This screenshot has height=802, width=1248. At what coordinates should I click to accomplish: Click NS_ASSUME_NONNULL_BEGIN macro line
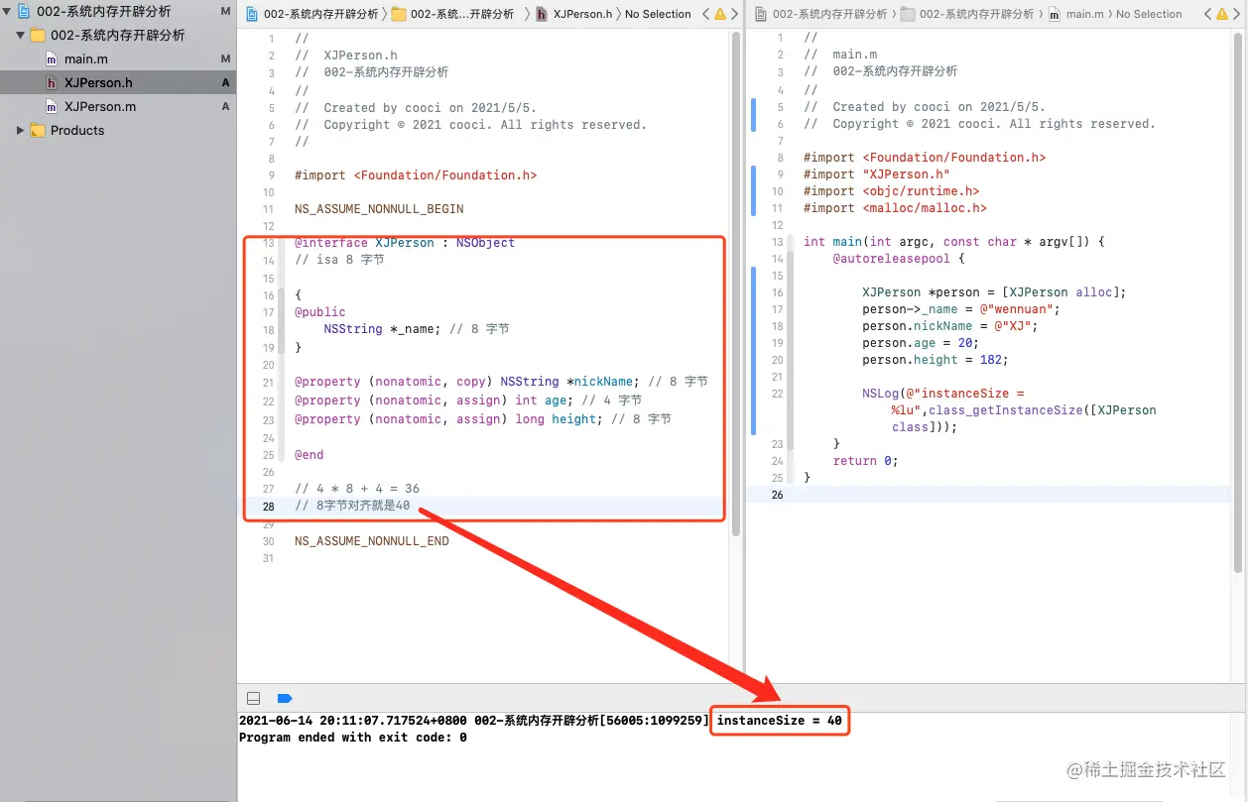[379, 209]
